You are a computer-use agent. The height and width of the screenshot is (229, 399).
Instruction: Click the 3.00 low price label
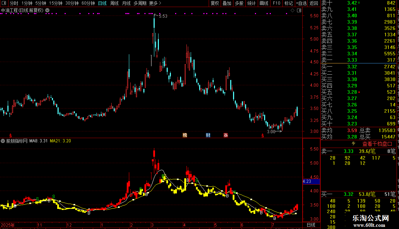tap(271, 131)
